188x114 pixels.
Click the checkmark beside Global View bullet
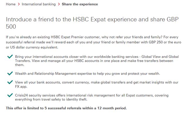coord(10,56)
